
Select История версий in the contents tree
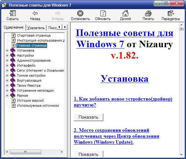(30, 100)
